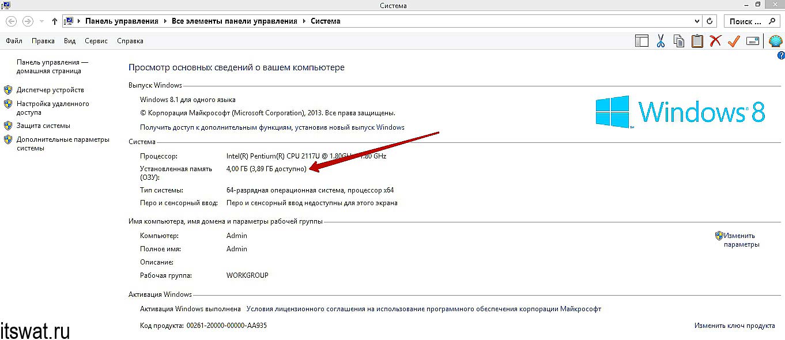Open help via blue question mark

tap(780, 56)
